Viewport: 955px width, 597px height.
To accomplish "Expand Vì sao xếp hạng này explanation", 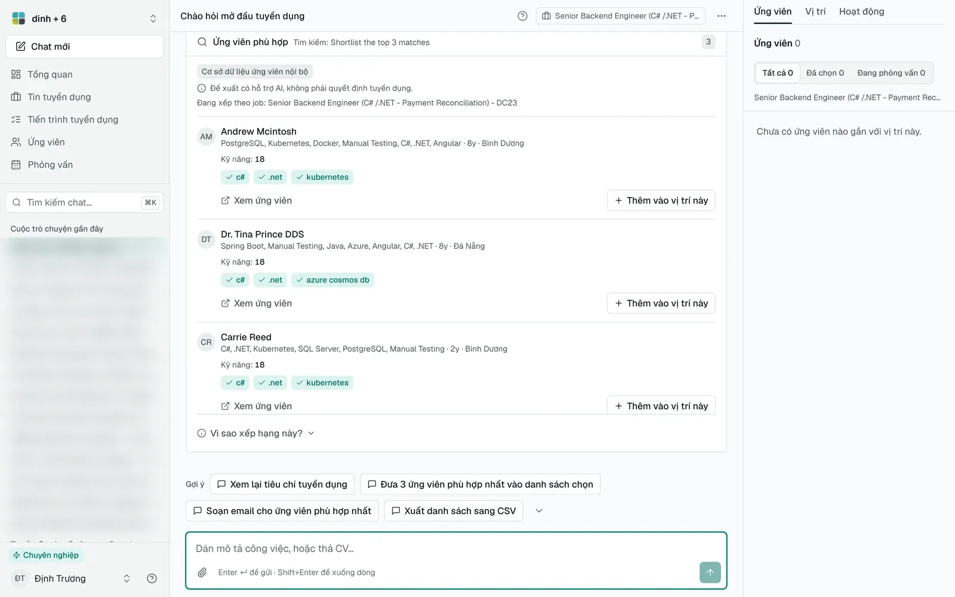I will click(x=256, y=433).
